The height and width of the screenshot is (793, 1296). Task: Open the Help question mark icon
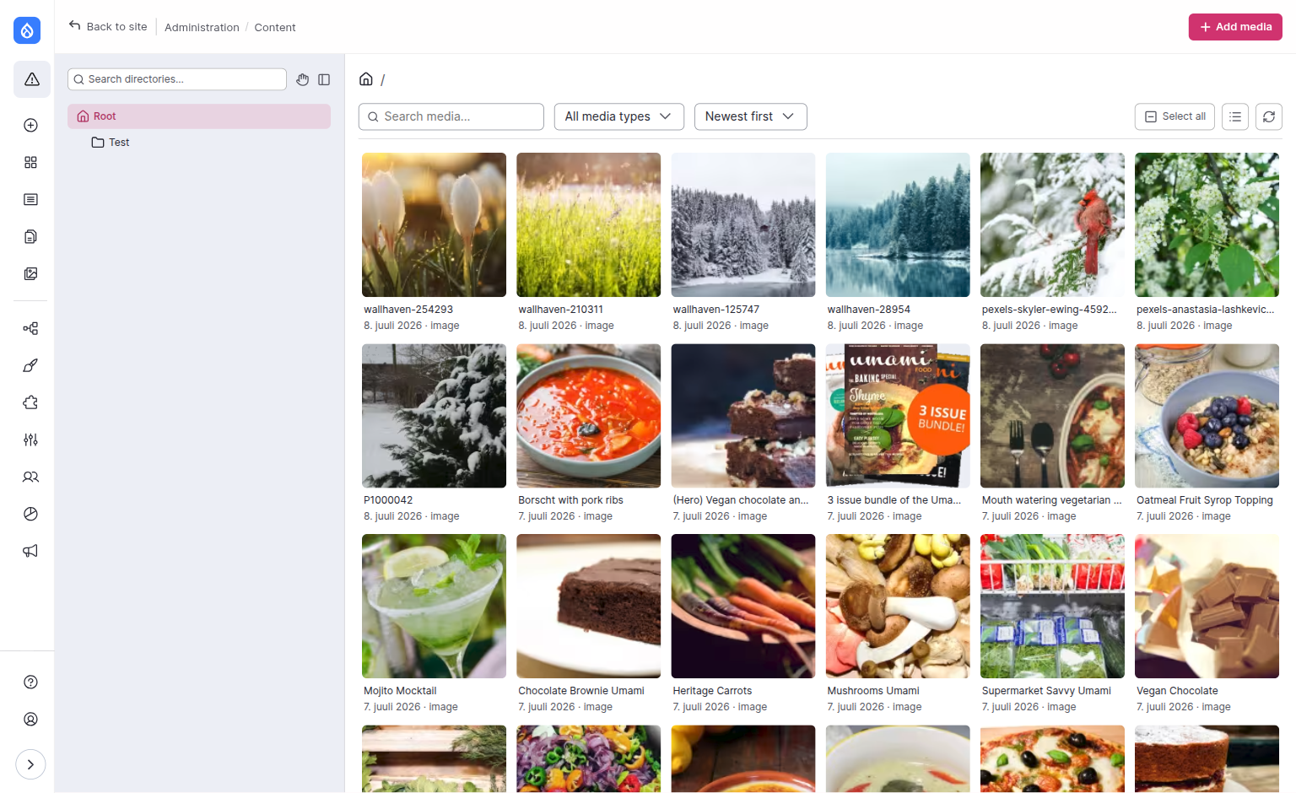click(x=30, y=682)
